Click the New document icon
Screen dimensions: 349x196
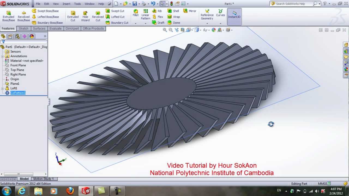click(116, 4)
